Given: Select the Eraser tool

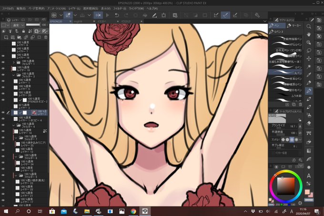Looking at the screenshot, I should pyautogui.click(x=309, y=123).
